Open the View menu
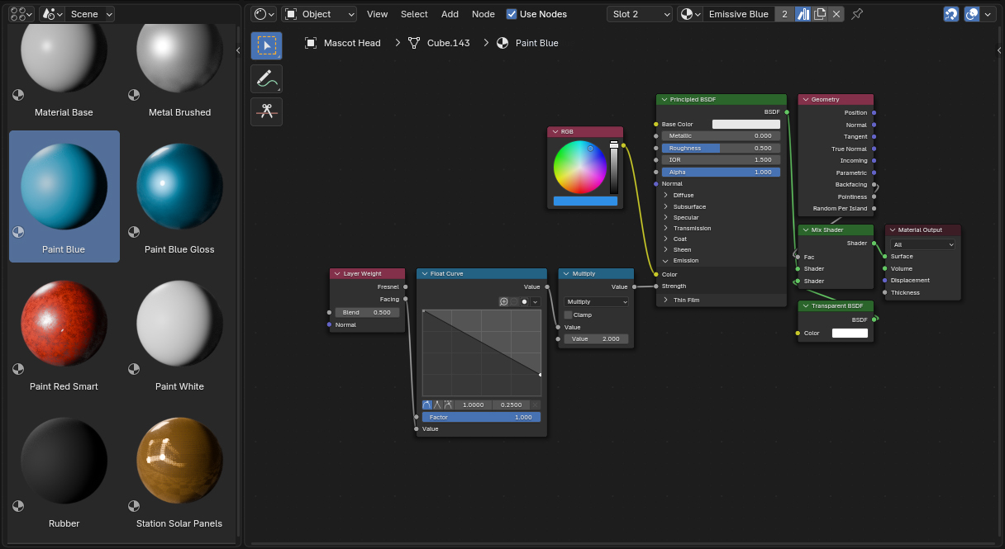This screenshot has height=549, width=1005. pyautogui.click(x=377, y=14)
